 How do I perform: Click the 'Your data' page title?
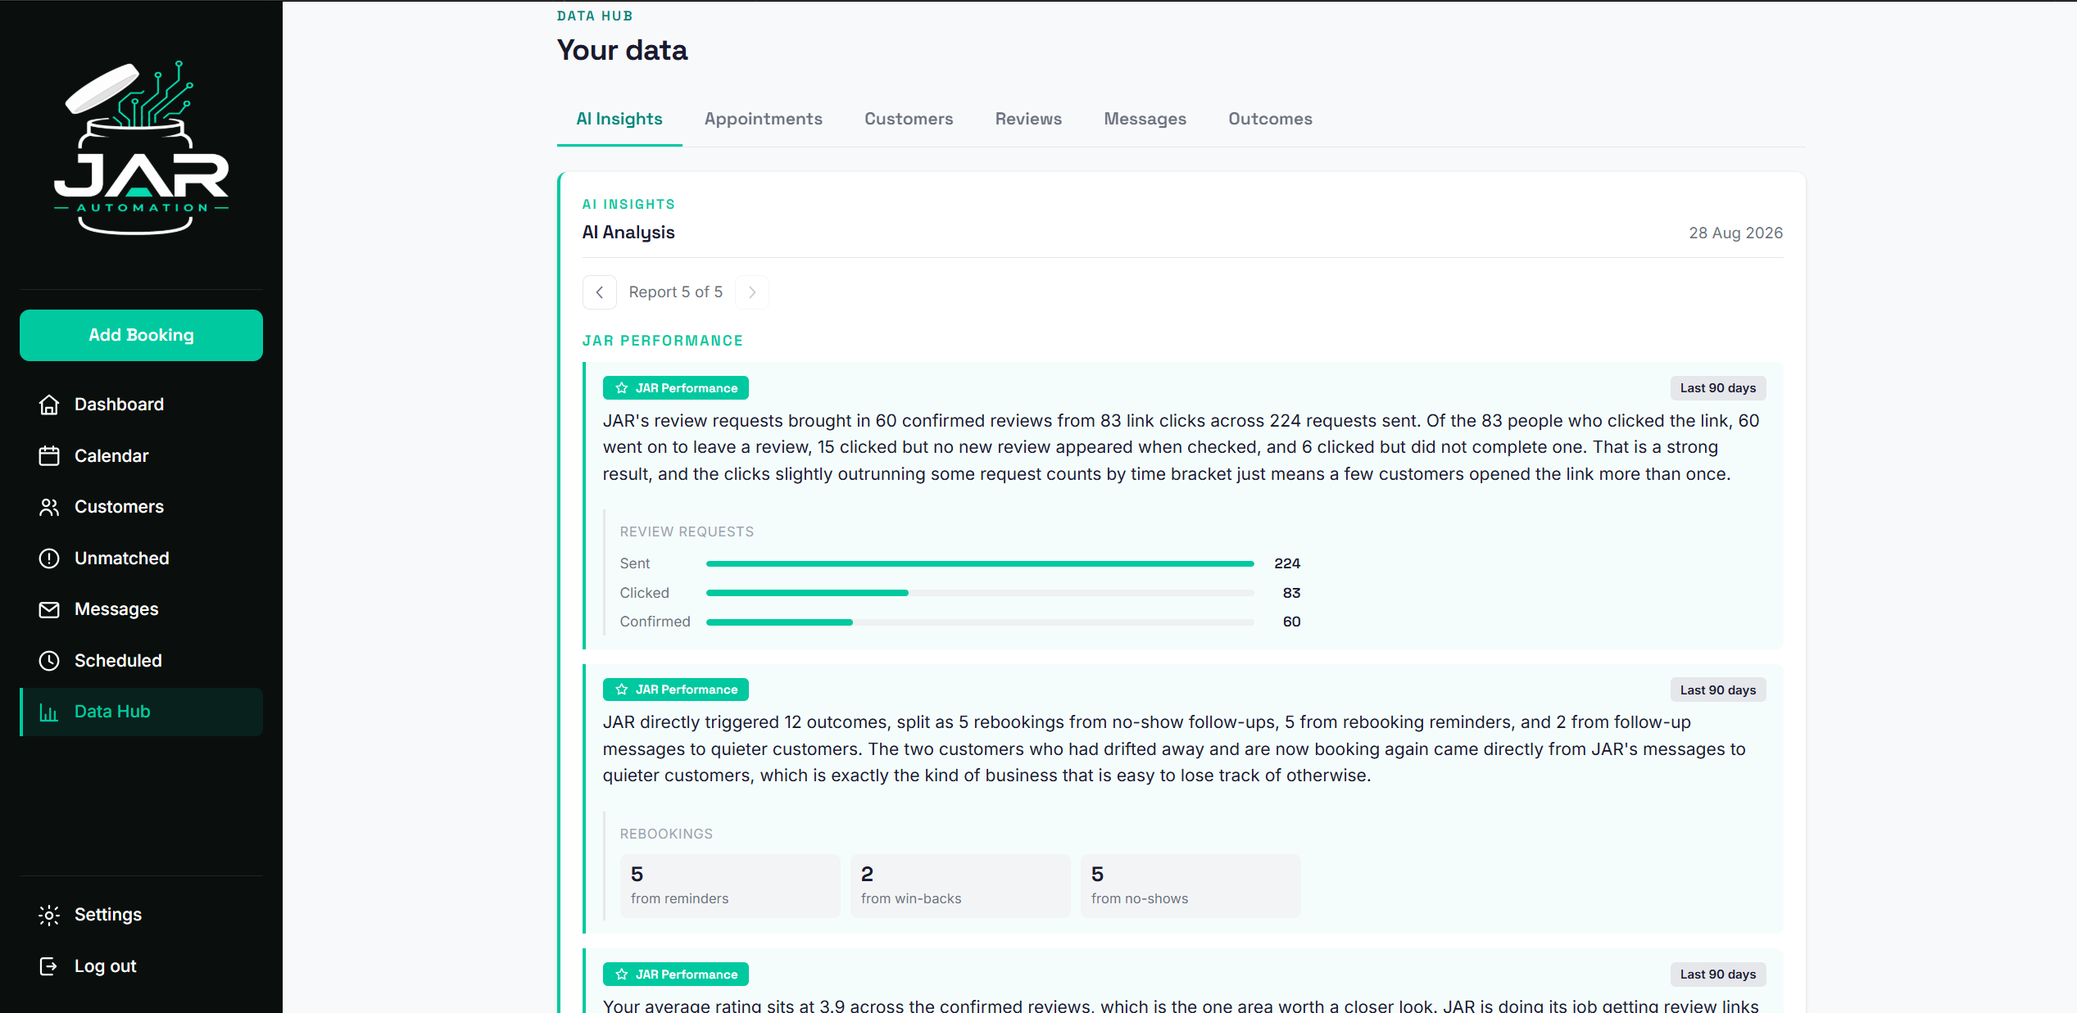tap(623, 51)
